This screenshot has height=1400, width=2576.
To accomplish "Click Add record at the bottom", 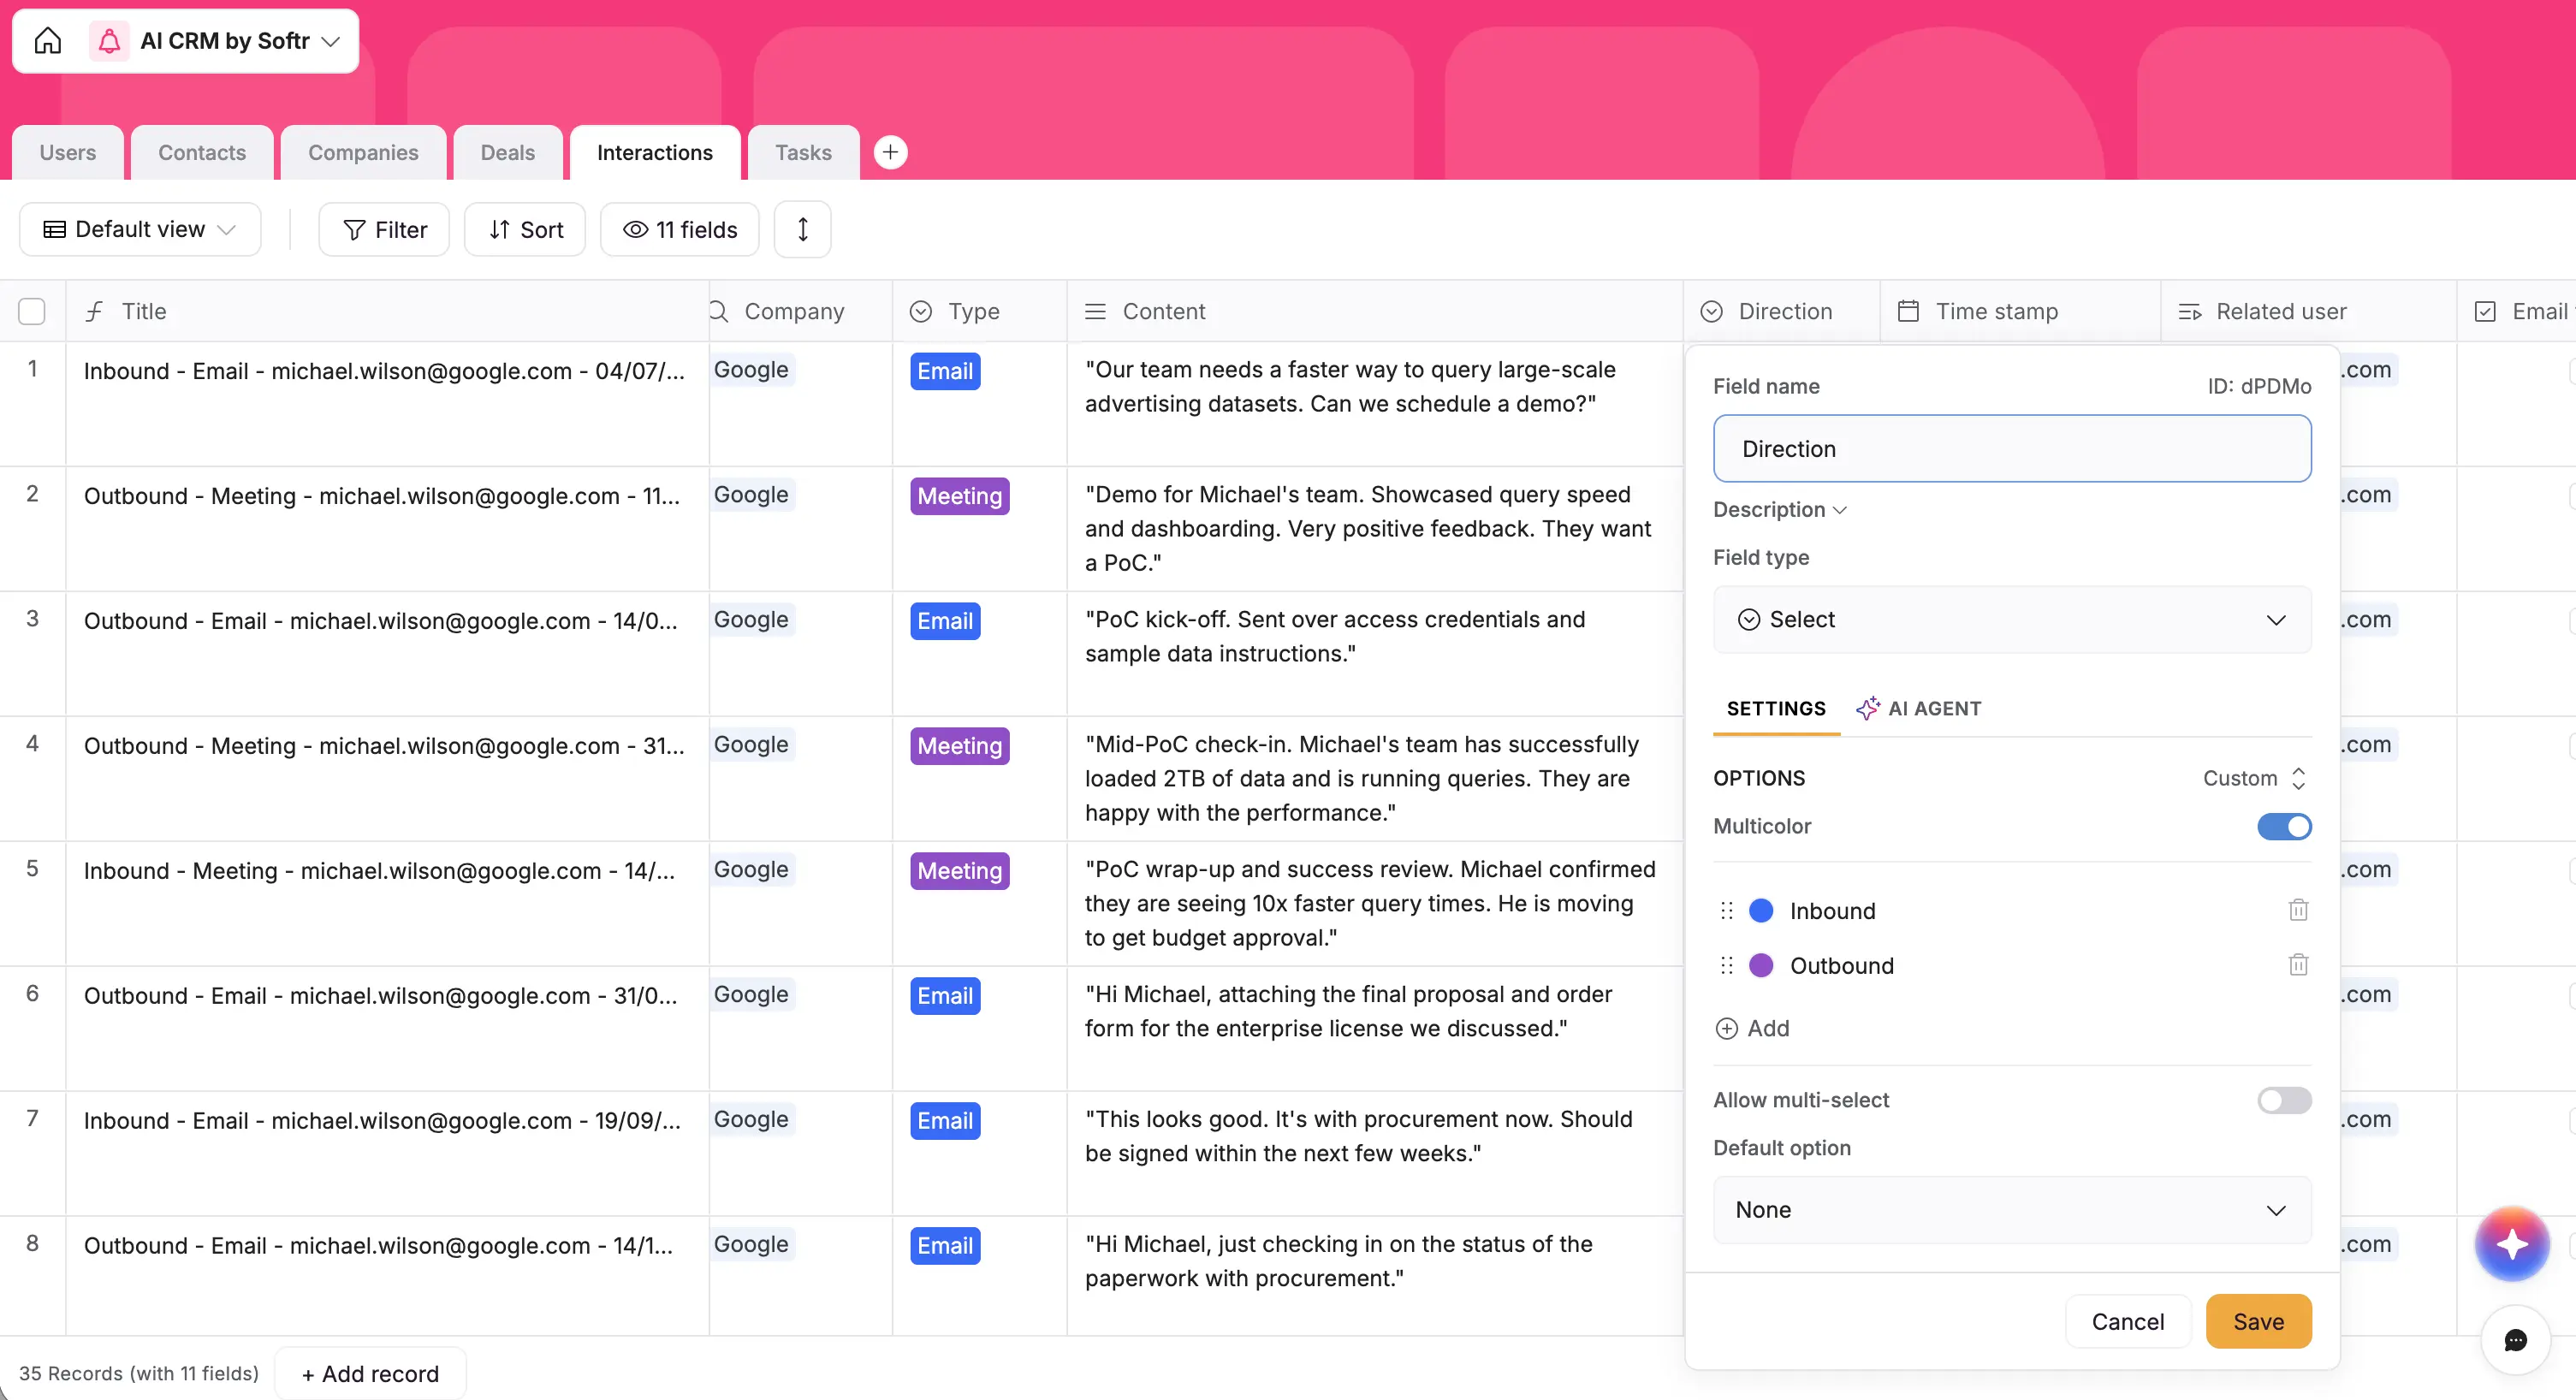I will coord(369,1372).
